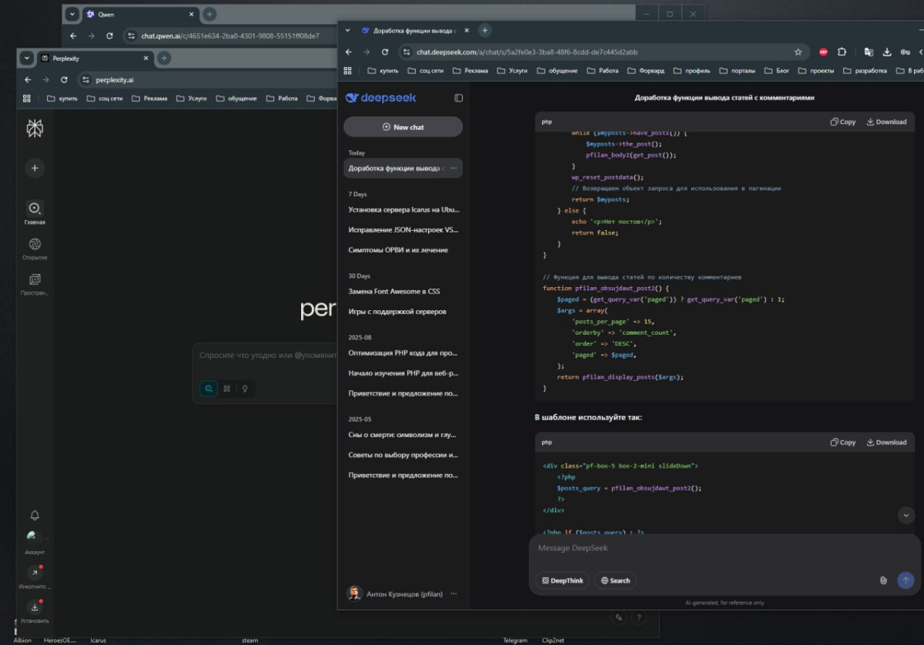
Task: Toggle the DeepThink mode
Action: [x=563, y=580]
